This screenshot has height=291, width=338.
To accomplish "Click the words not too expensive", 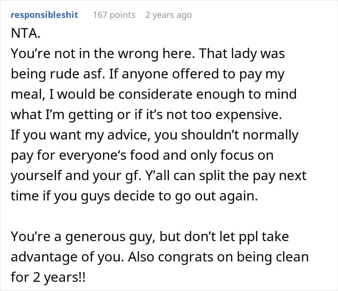I will pos(224,115).
